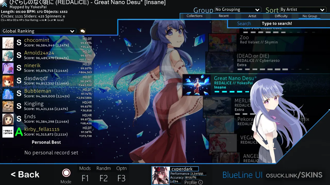
Task: Click chocomint's score row name
Action: tap(37, 40)
